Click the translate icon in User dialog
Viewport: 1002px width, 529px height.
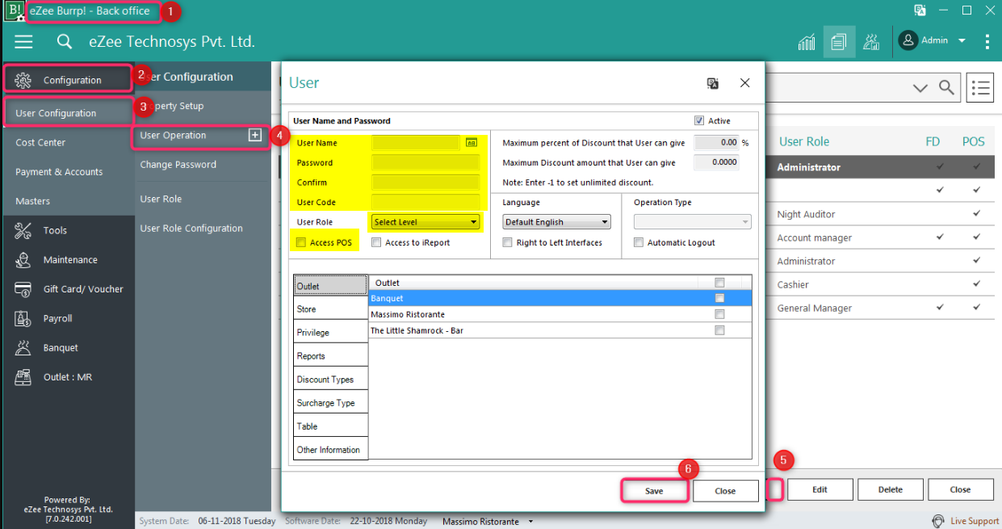pyautogui.click(x=713, y=83)
